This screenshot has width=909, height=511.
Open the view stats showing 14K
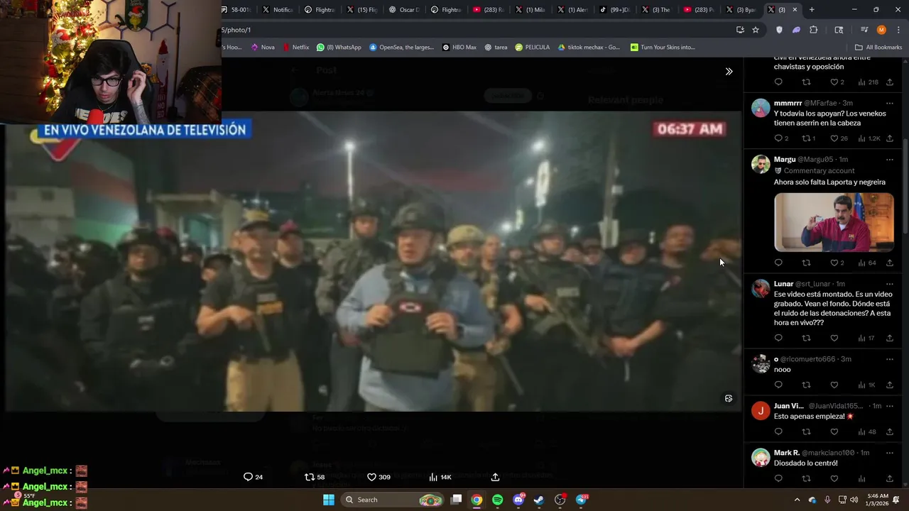[x=440, y=477]
